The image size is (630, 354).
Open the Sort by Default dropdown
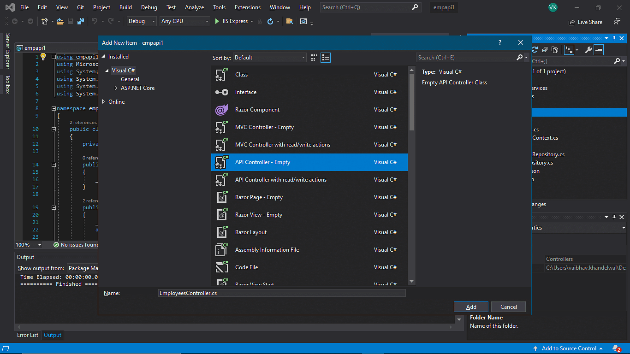click(x=270, y=58)
